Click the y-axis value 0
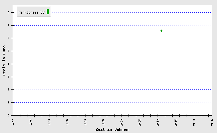 tap(8, 115)
